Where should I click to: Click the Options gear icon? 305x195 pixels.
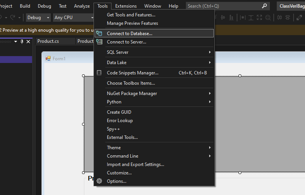click(99, 181)
